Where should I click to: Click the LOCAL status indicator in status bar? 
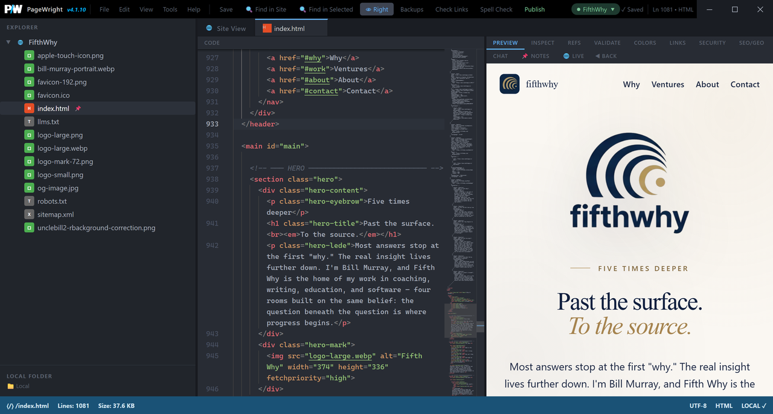click(754, 406)
